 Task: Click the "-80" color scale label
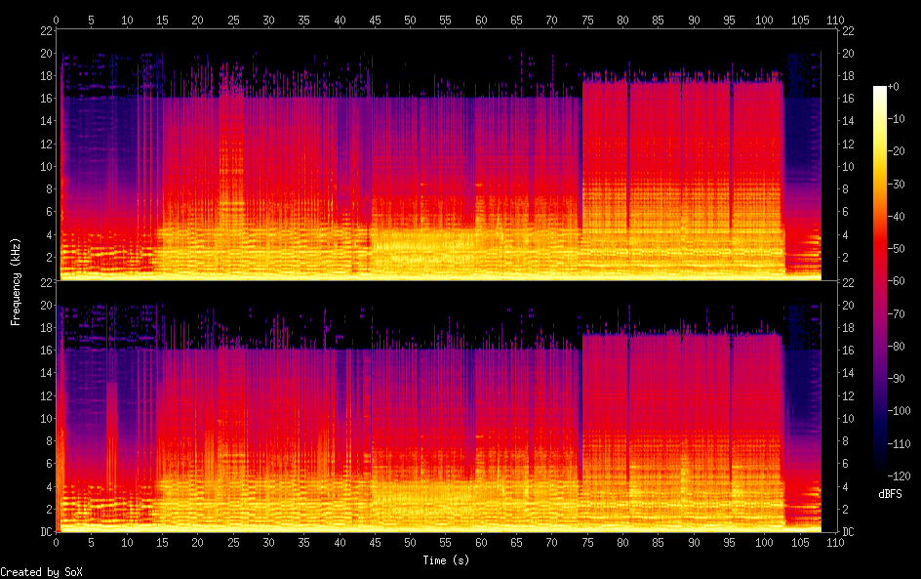point(897,347)
